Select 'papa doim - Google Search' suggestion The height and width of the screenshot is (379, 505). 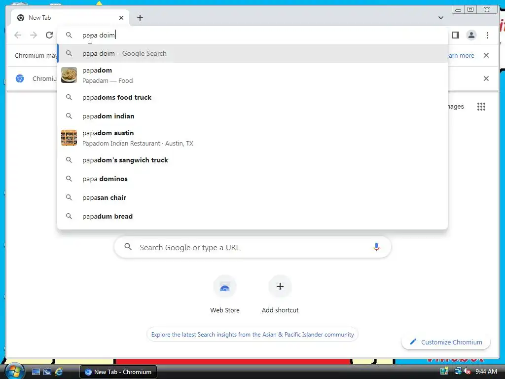pos(252,53)
